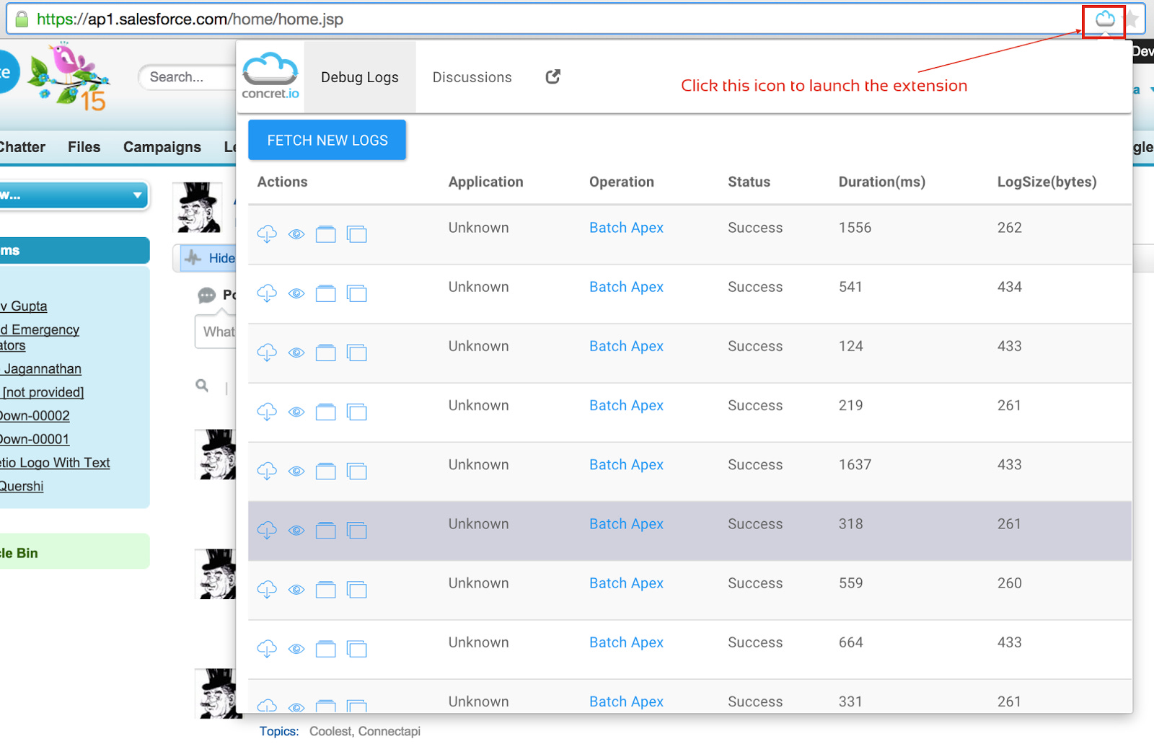Open the Chatter tab in Salesforce
1154x749 pixels.
pyautogui.click(x=22, y=147)
